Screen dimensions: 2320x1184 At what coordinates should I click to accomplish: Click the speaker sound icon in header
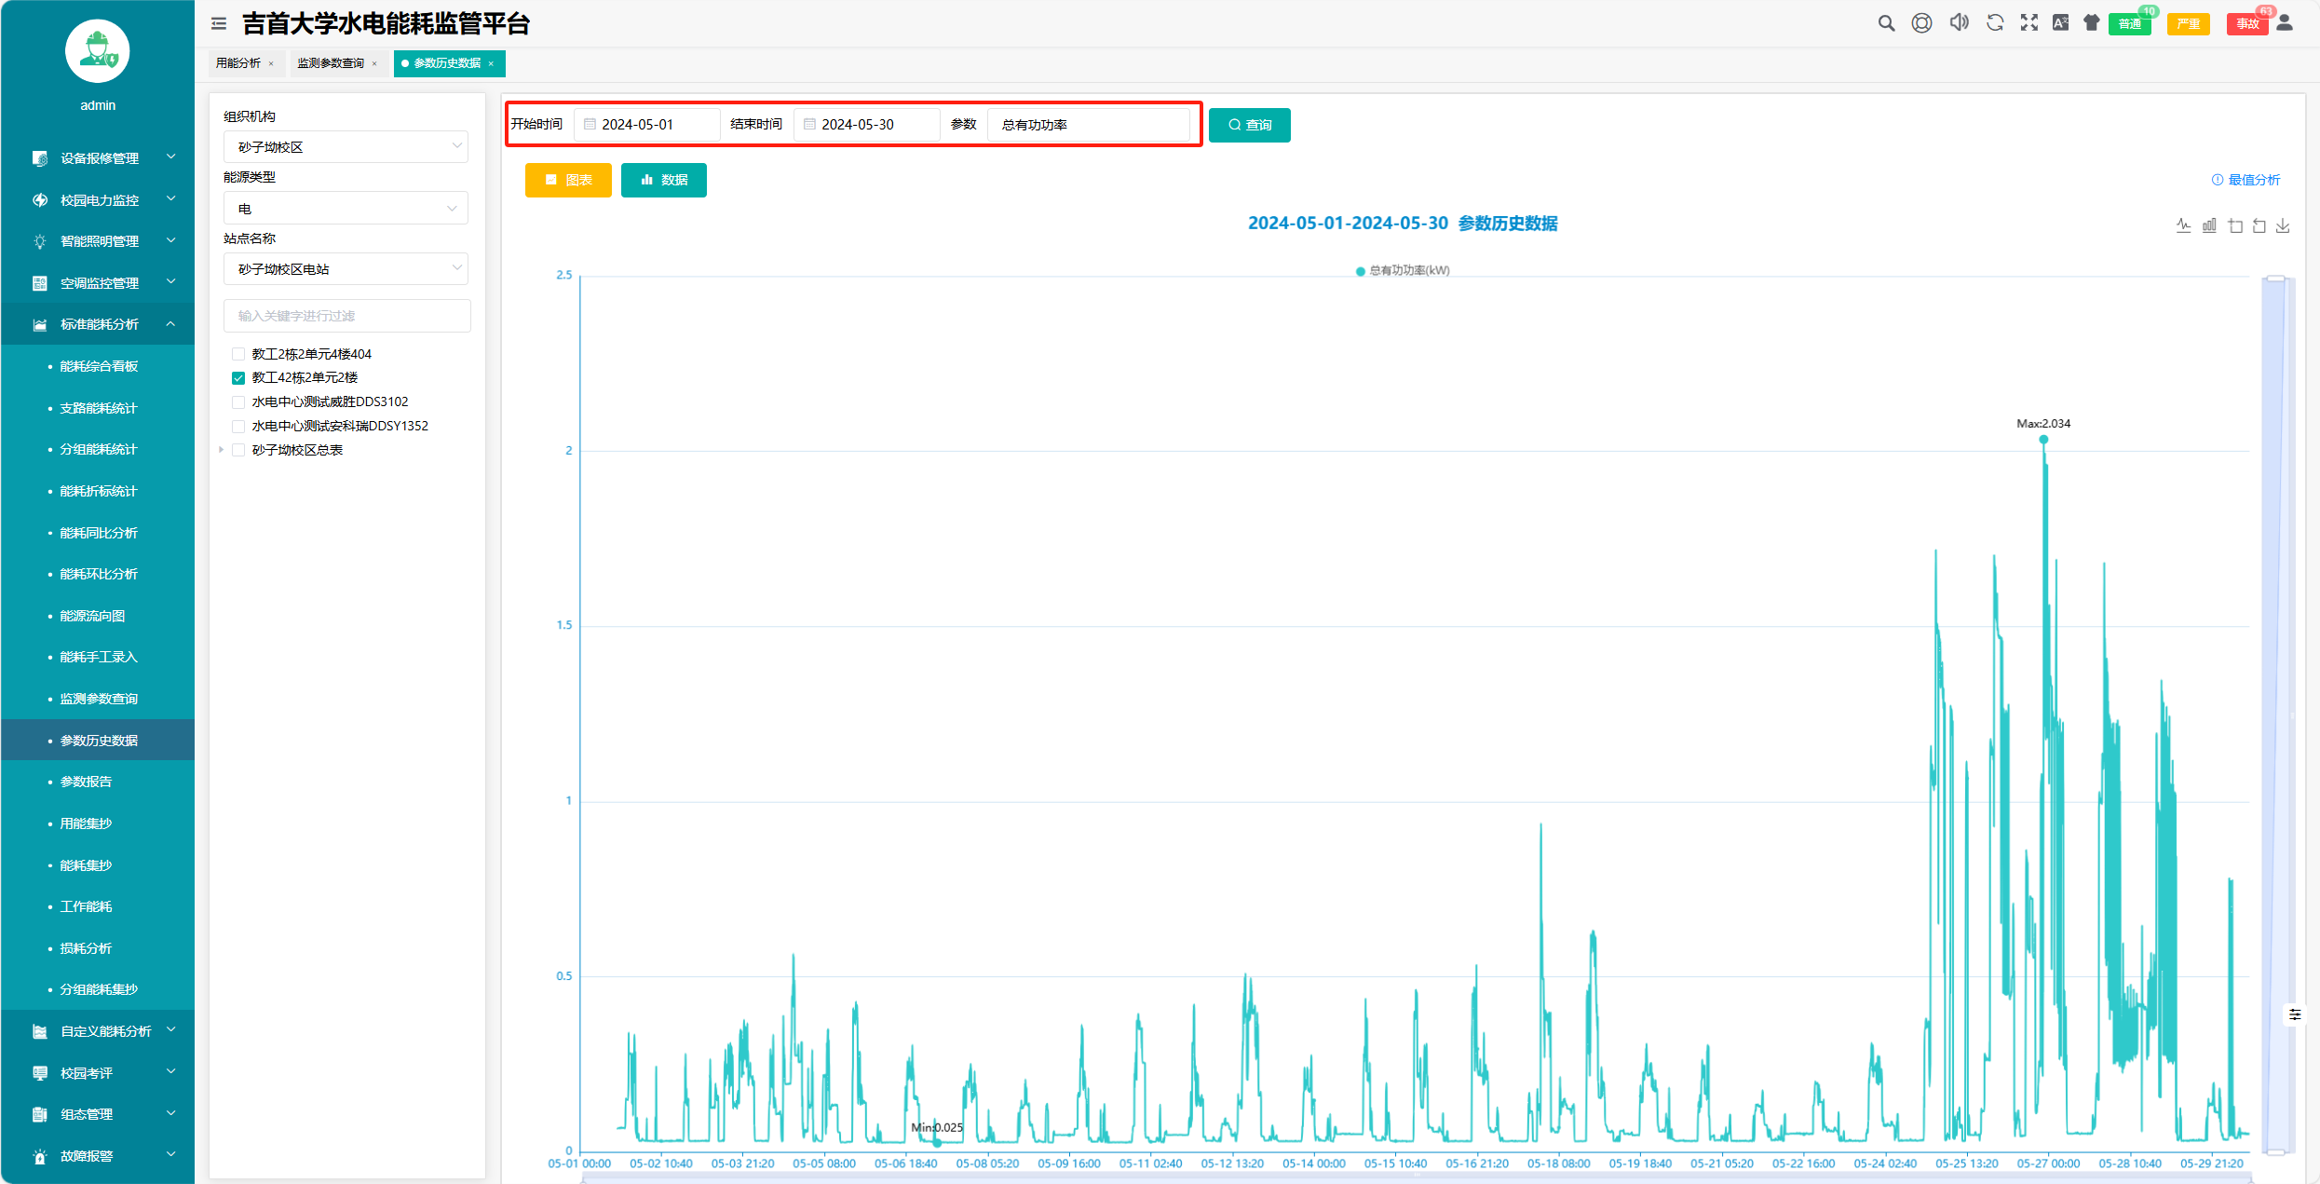coord(1959,23)
